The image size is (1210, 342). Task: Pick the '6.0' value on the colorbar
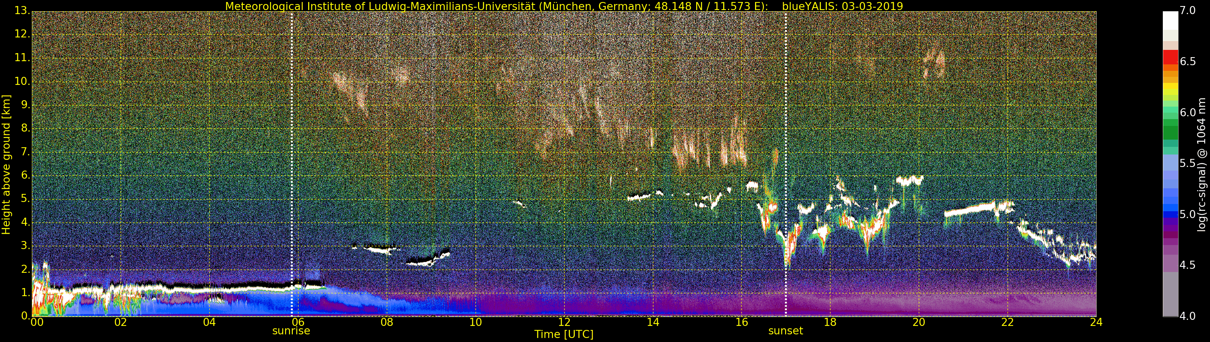[1188, 112]
